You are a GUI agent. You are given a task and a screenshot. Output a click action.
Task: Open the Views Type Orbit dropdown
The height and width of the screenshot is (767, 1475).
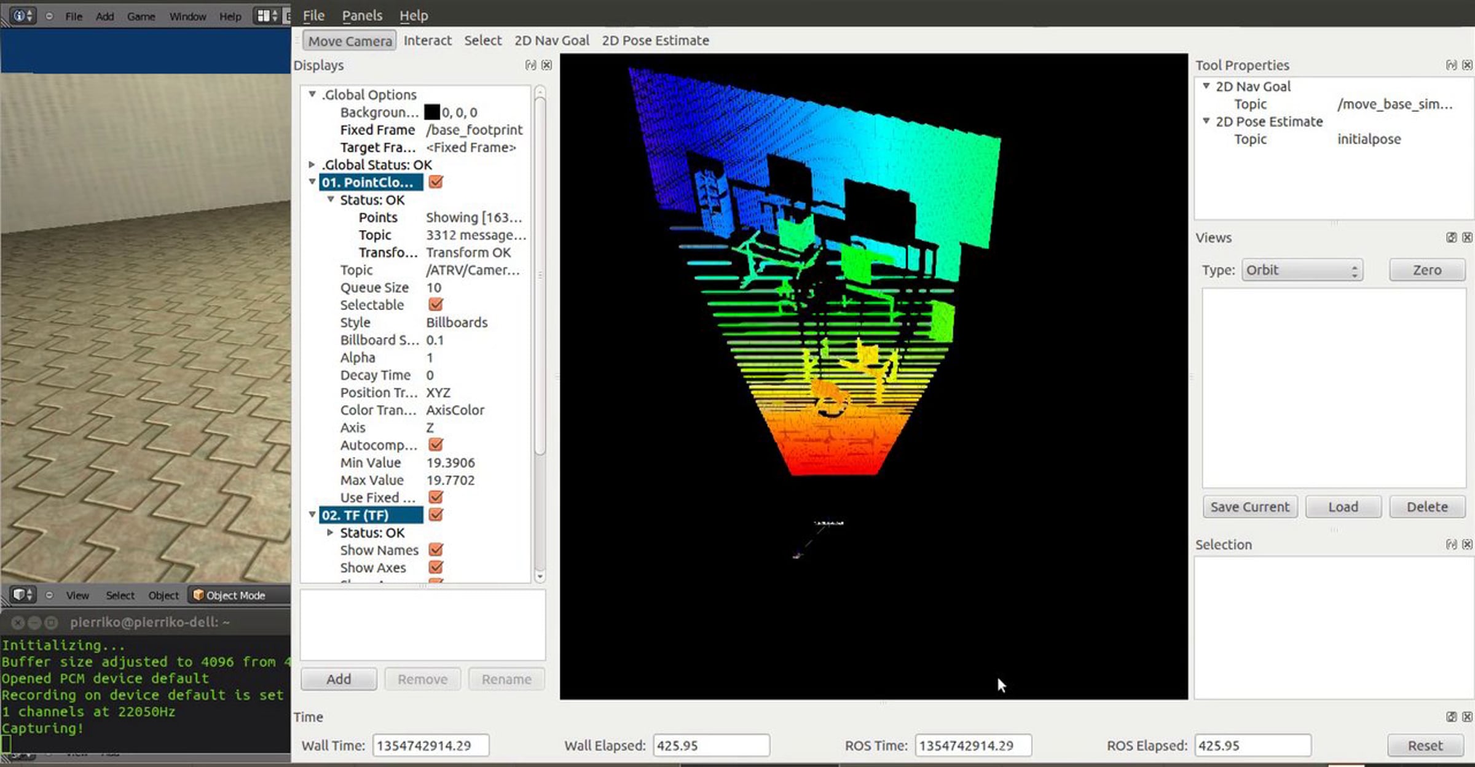(x=1302, y=270)
